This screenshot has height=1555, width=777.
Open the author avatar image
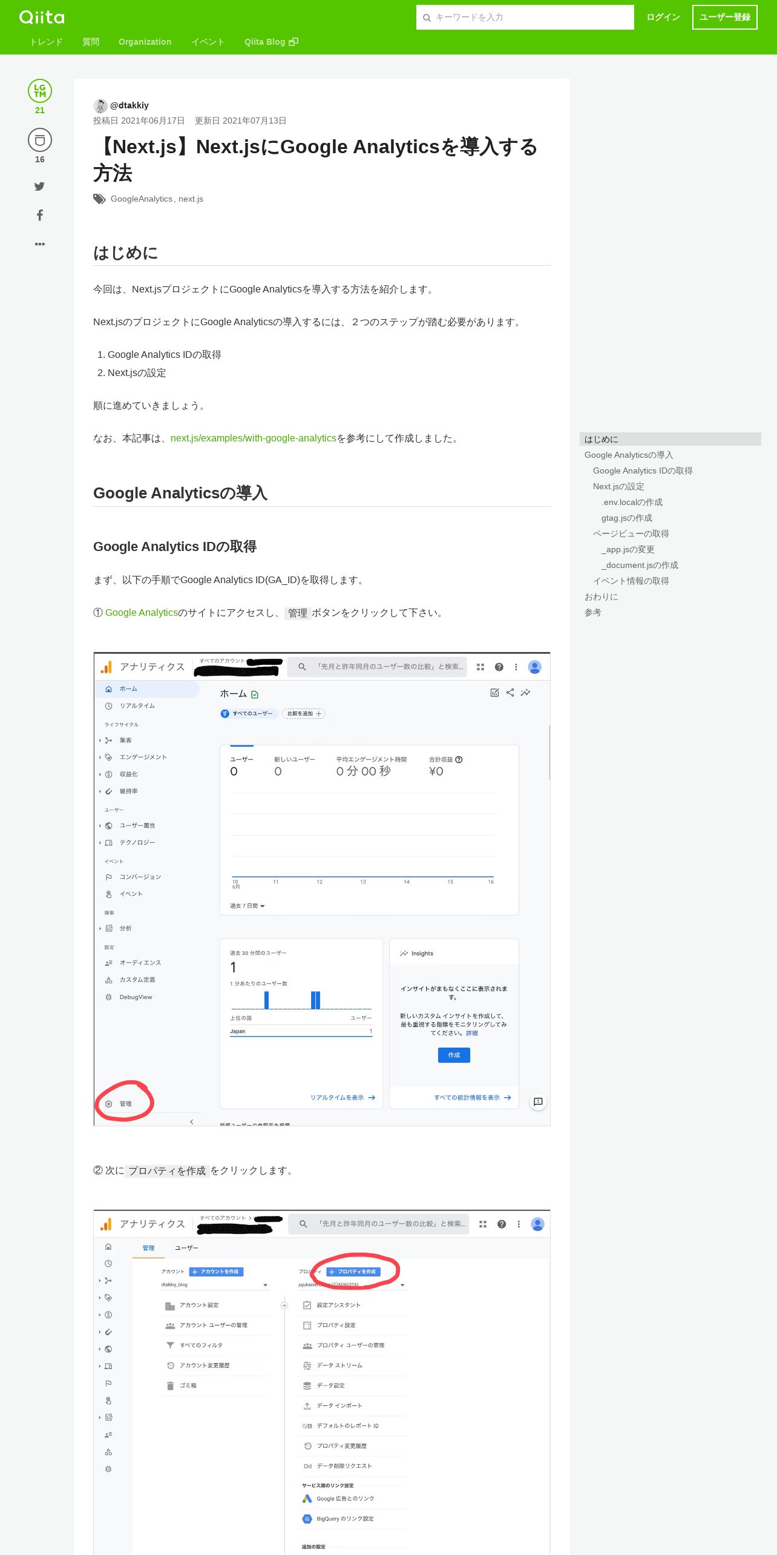coord(100,105)
